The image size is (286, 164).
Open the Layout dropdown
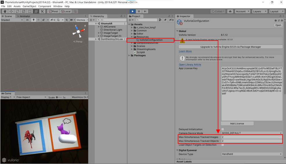[x=276, y=11]
